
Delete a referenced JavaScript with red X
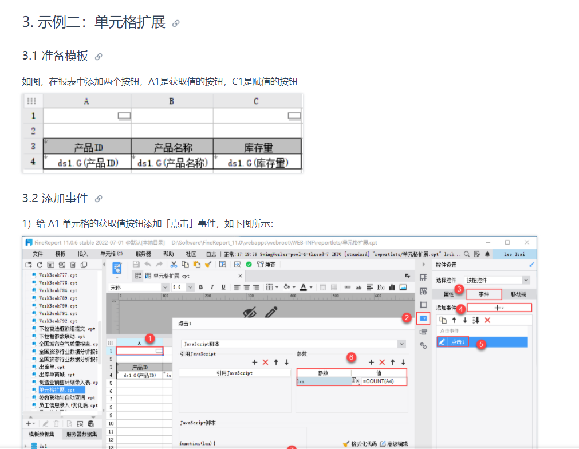point(265,362)
